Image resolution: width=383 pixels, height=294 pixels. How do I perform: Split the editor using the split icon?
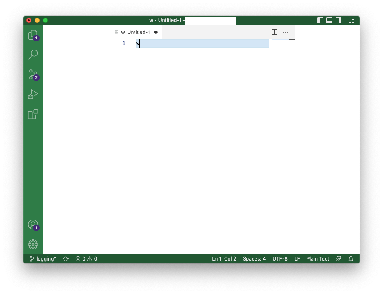tap(274, 32)
